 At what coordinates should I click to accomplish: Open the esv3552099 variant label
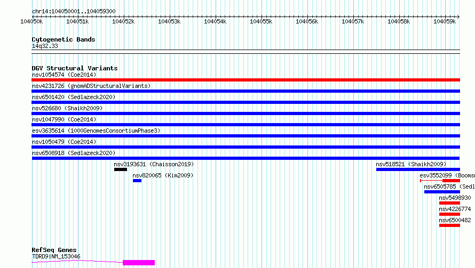[x=447, y=175]
